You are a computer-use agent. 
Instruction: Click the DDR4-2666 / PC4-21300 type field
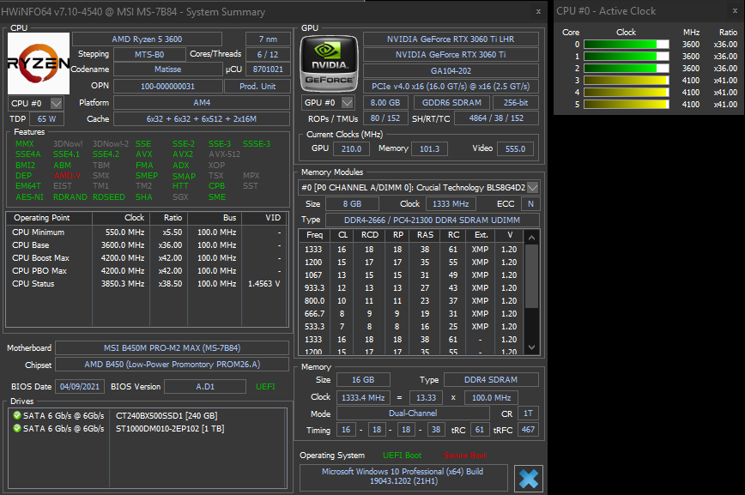click(432, 220)
